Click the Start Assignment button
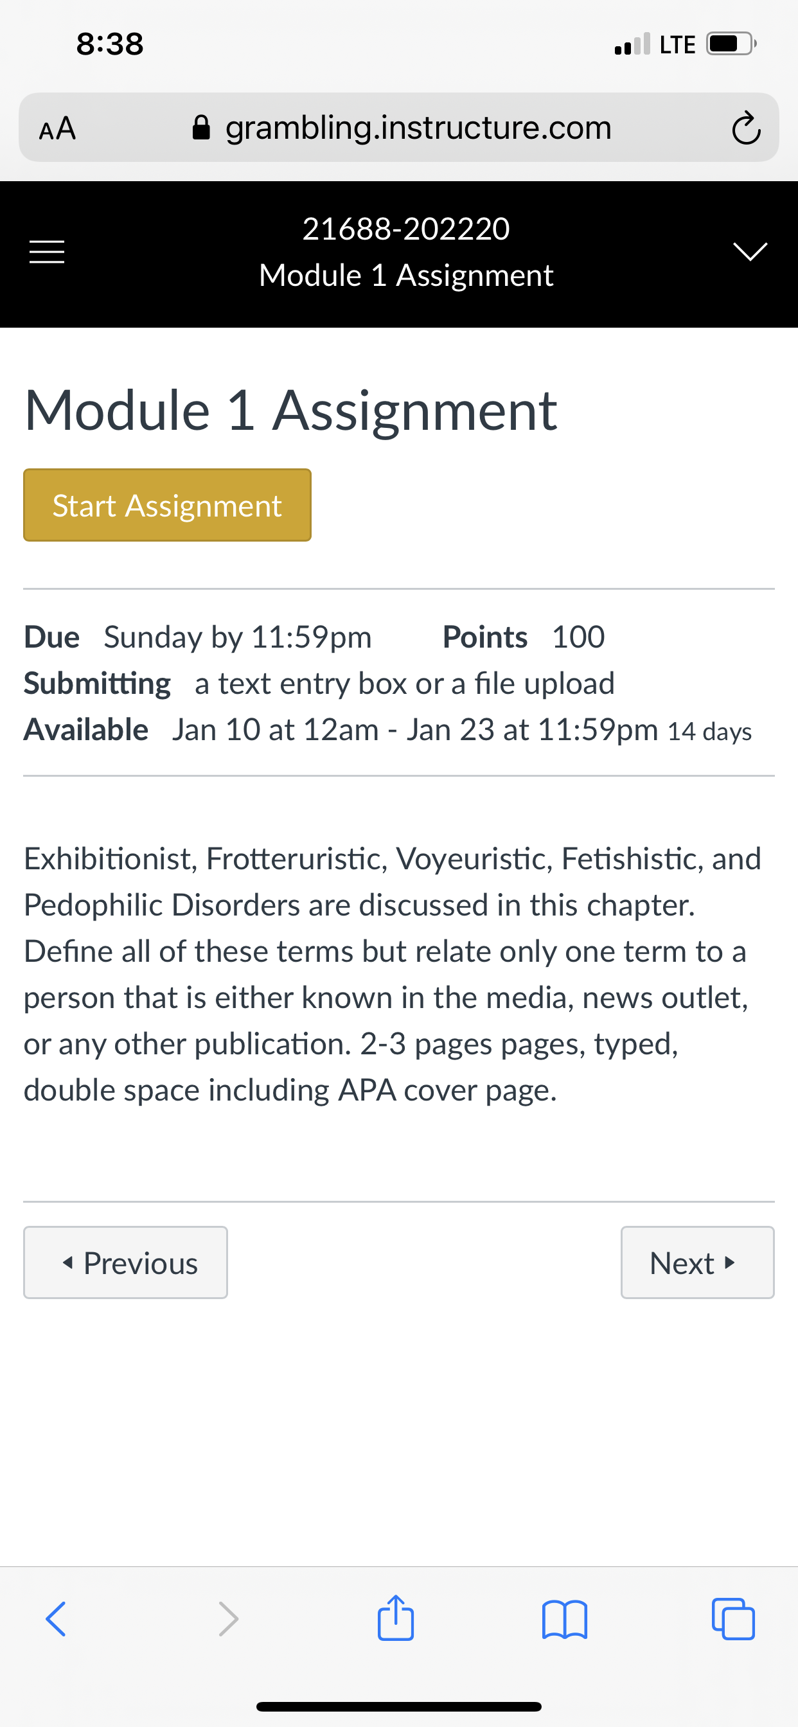 (167, 505)
